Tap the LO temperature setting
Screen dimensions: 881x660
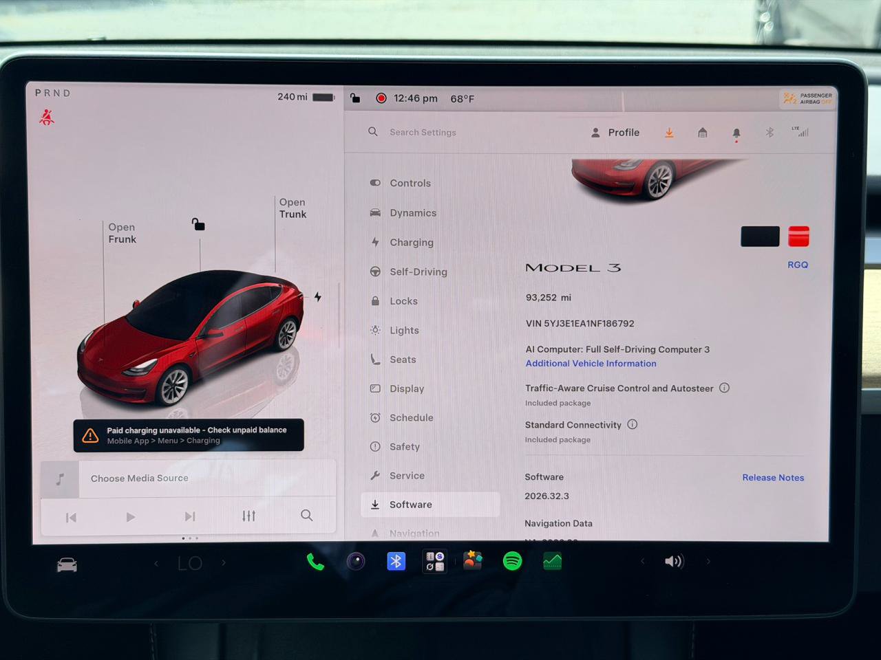190,564
